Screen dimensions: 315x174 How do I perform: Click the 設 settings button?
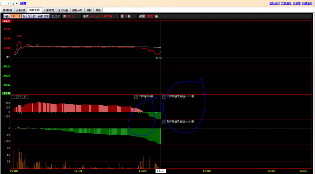20,97
